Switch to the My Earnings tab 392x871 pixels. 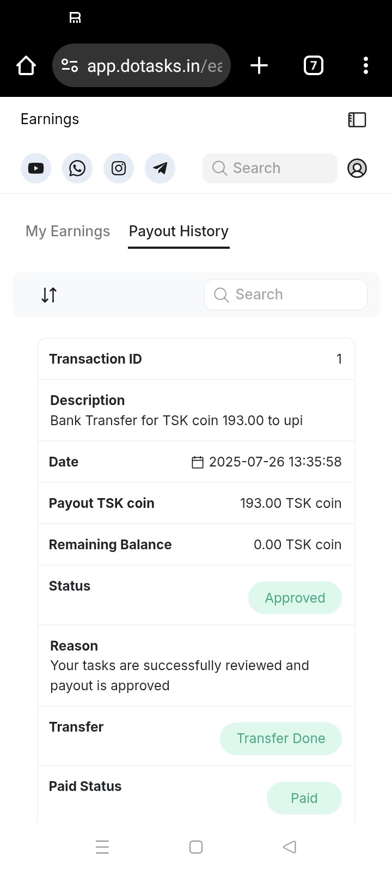tap(68, 231)
